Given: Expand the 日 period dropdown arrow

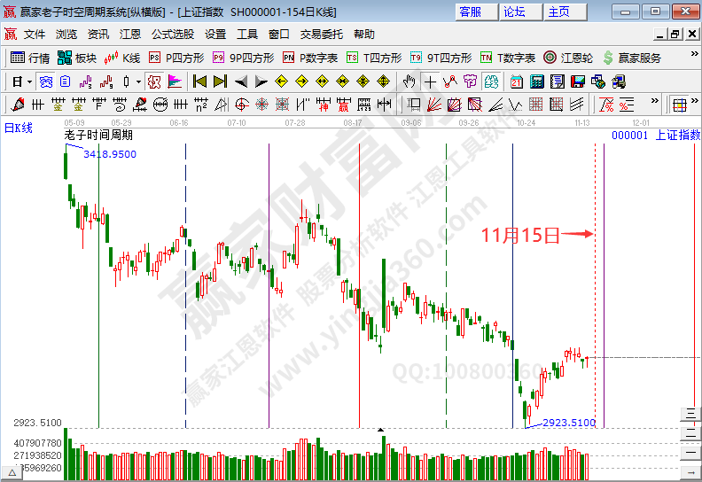Looking at the screenshot, I should coord(29,82).
